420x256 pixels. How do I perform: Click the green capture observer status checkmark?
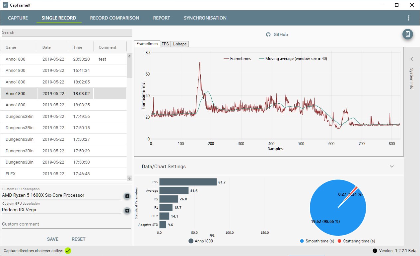[x=68, y=251]
